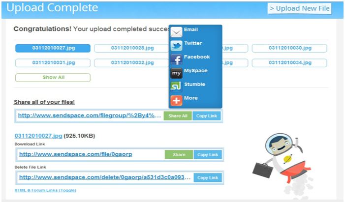
Task: Select file tab 03112010028.jpg
Action: click(131, 48)
